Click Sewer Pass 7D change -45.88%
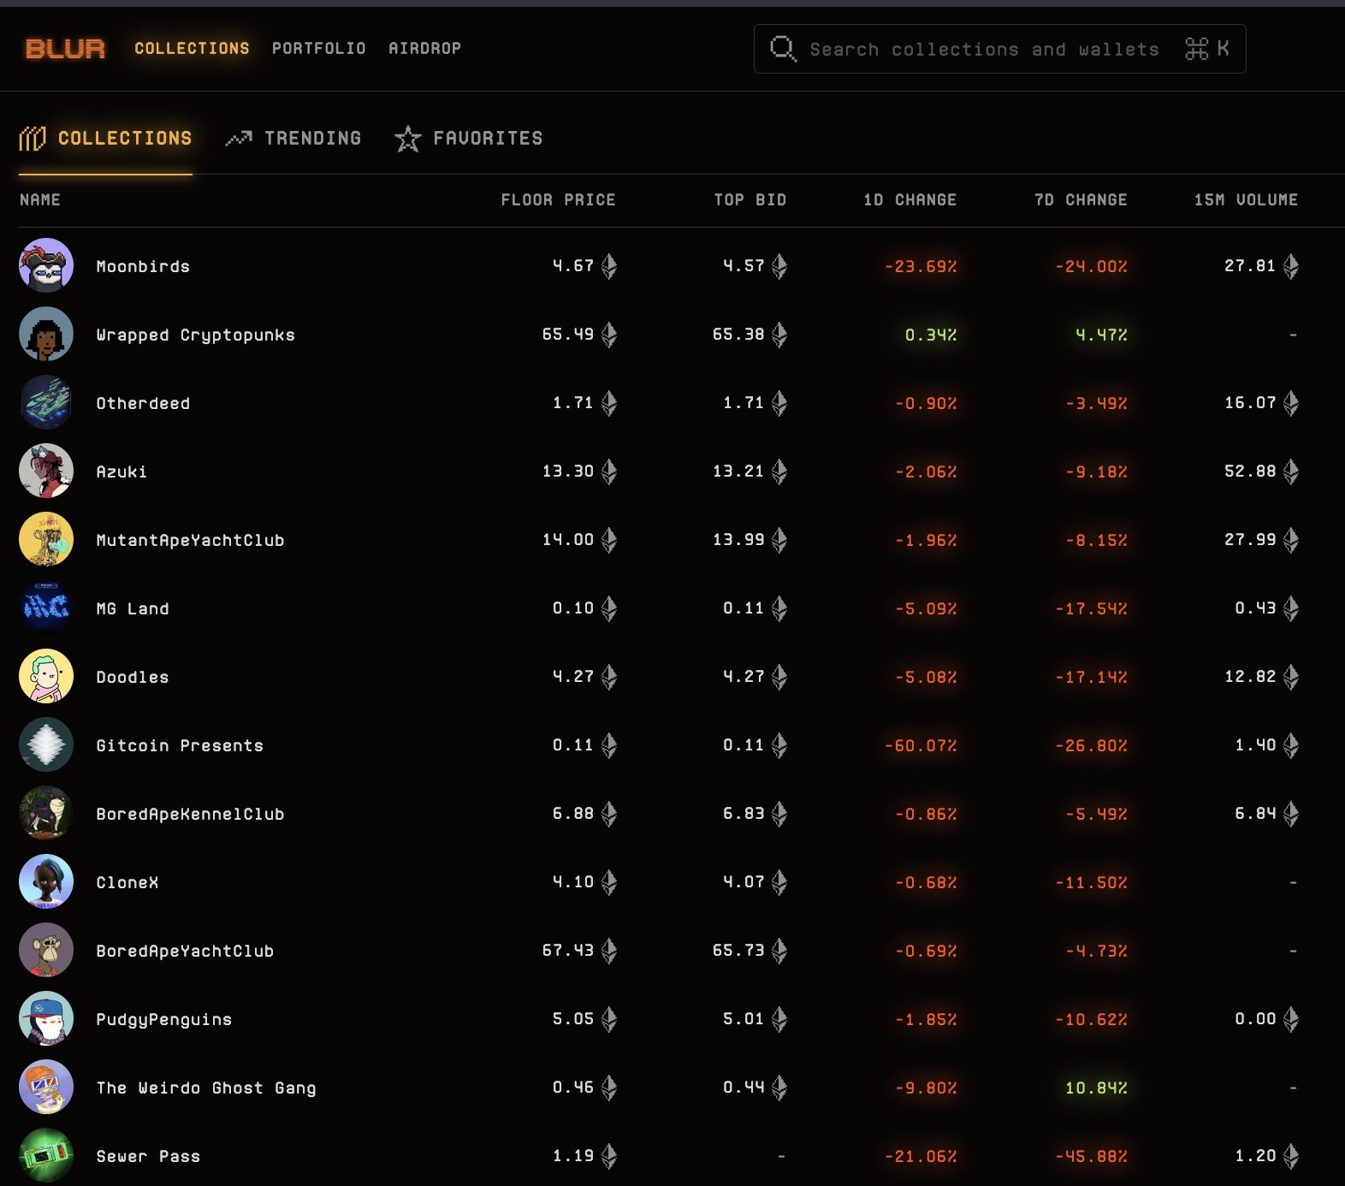This screenshot has width=1345, height=1186. tap(1091, 1157)
